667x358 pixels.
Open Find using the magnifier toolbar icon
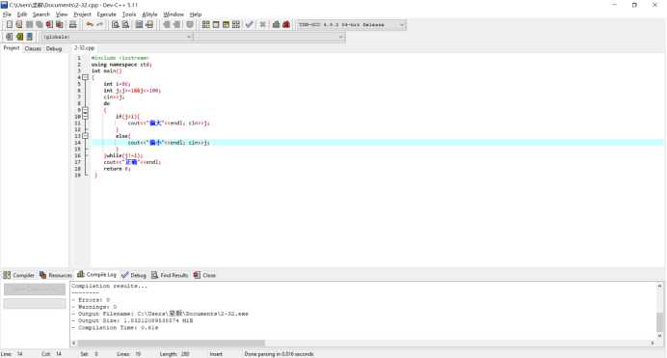(116, 25)
